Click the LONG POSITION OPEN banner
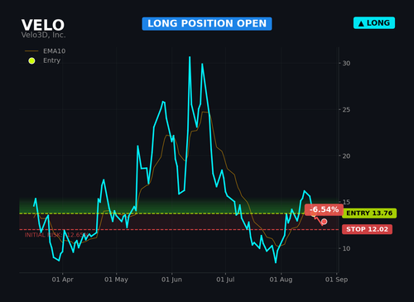The height and width of the screenshot is (302, 414). (207, 24)
